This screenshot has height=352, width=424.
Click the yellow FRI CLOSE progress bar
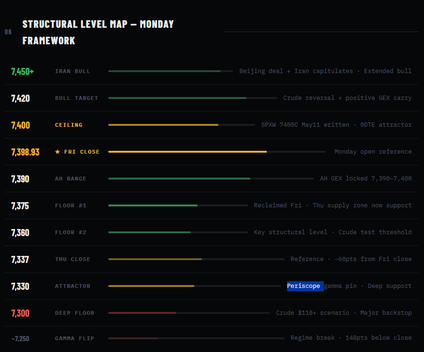216,152
